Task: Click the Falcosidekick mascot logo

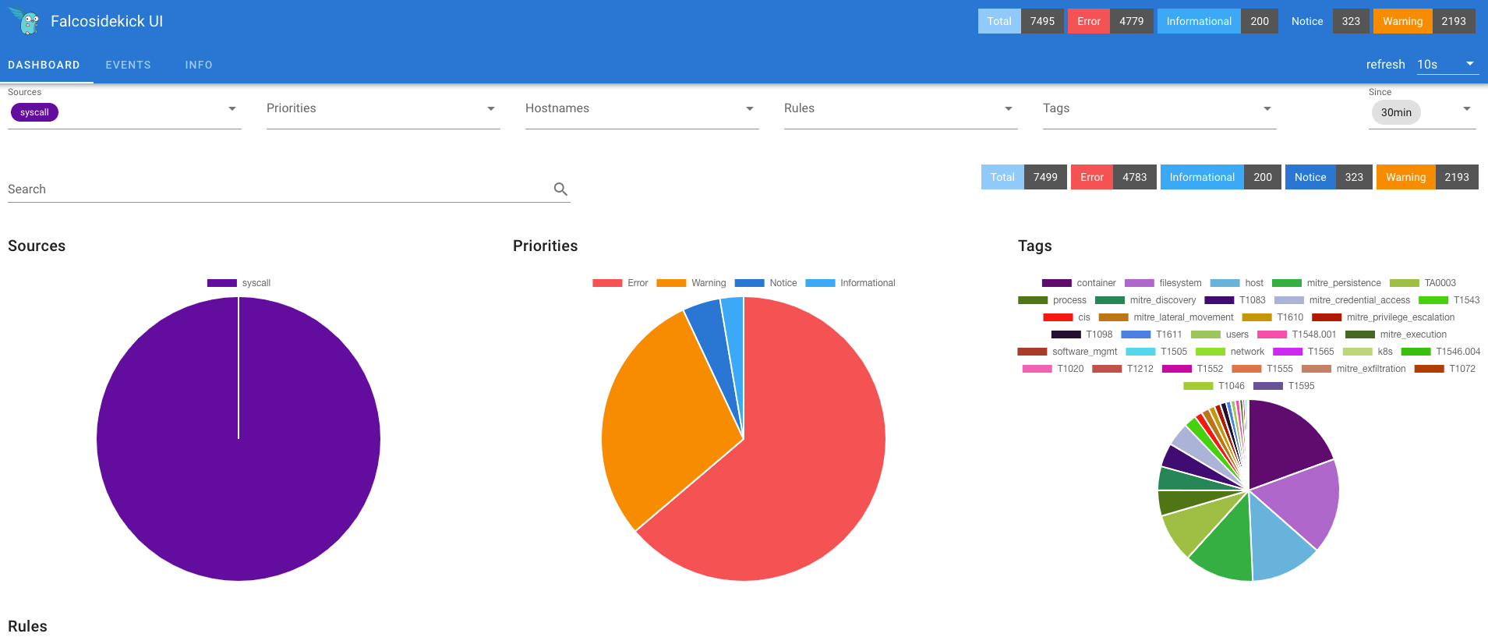Action: pyautogui.click(x=26, y=21)
